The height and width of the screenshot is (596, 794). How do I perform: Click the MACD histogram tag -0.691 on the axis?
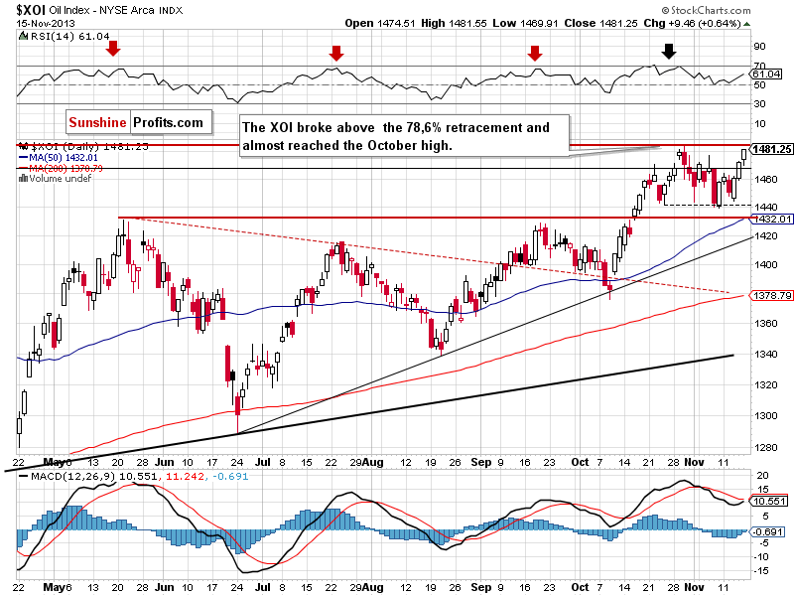767,532
